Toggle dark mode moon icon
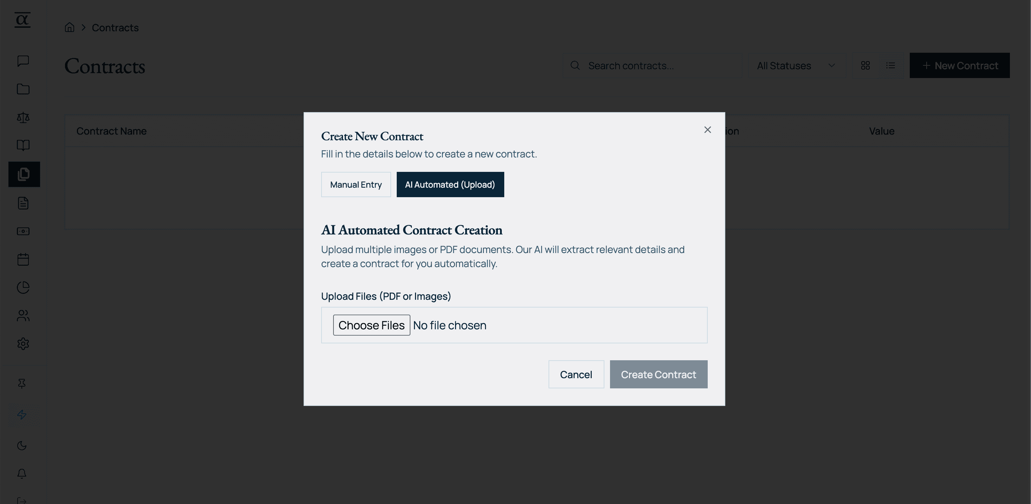Viewport: 1031px width, 504px height. tap(22, 446)
